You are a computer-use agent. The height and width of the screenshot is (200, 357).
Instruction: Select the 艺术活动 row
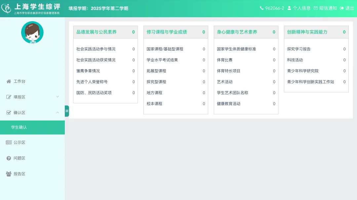point(246,82)
